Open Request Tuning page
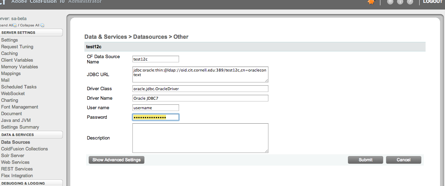The image size is (445, 186). click(17, 46)
